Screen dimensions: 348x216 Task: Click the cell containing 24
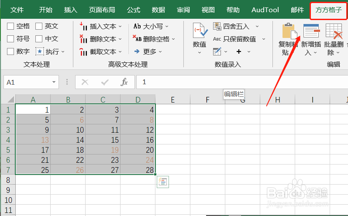[138, 160]
